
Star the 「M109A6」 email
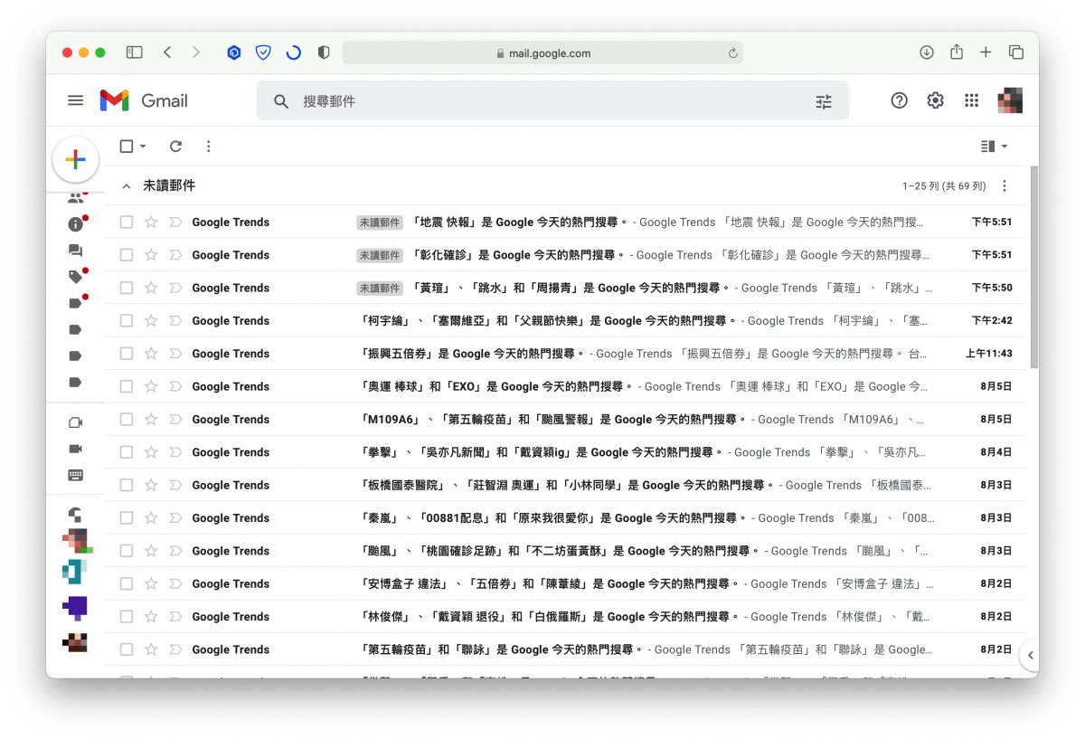click(151, 419)
